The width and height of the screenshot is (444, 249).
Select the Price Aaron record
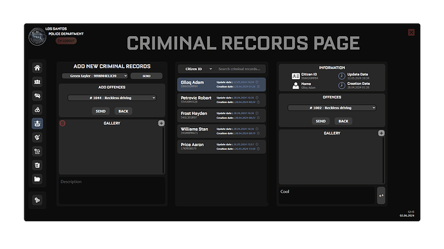pos(221,147)
